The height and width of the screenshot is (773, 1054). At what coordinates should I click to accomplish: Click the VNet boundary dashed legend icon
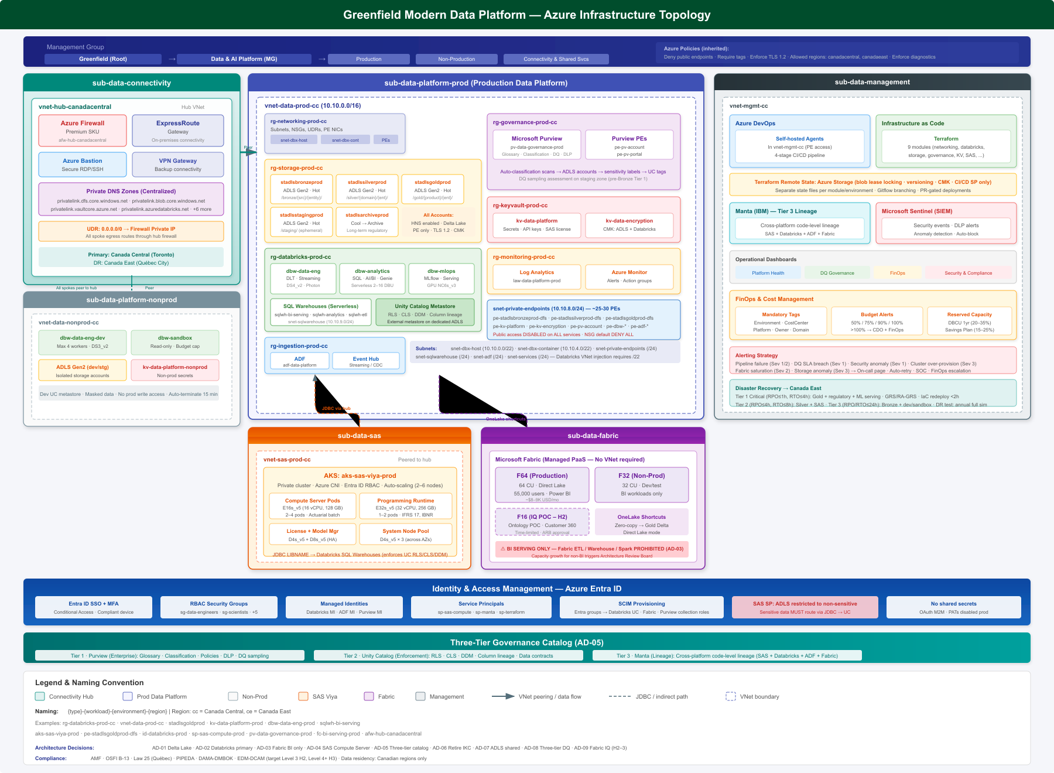pos(731,696)
